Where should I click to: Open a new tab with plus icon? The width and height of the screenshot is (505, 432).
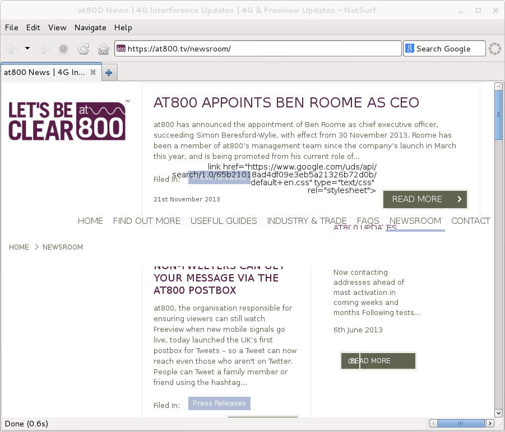click(x=109, y=72)
